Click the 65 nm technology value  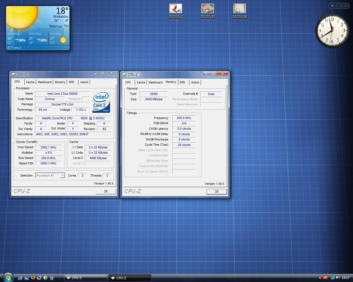coord(43,110)
